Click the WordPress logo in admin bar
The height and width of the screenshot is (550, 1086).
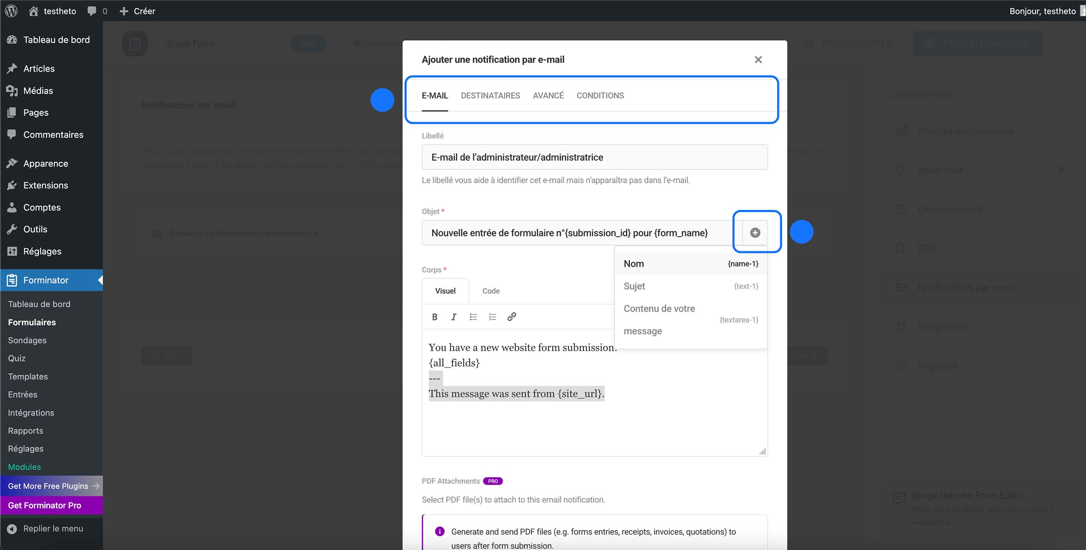pyautogui.click(x=11, y=11)
